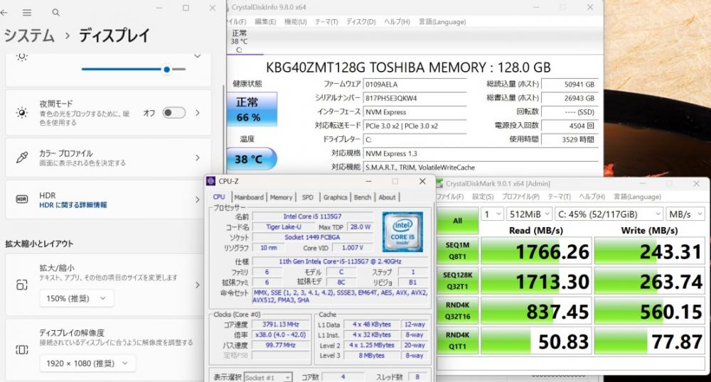Viewport: 711px width, 382px height.
Task: Click the Intel Core i5 logo in CPU-Z
Action: tap(402, 231)
